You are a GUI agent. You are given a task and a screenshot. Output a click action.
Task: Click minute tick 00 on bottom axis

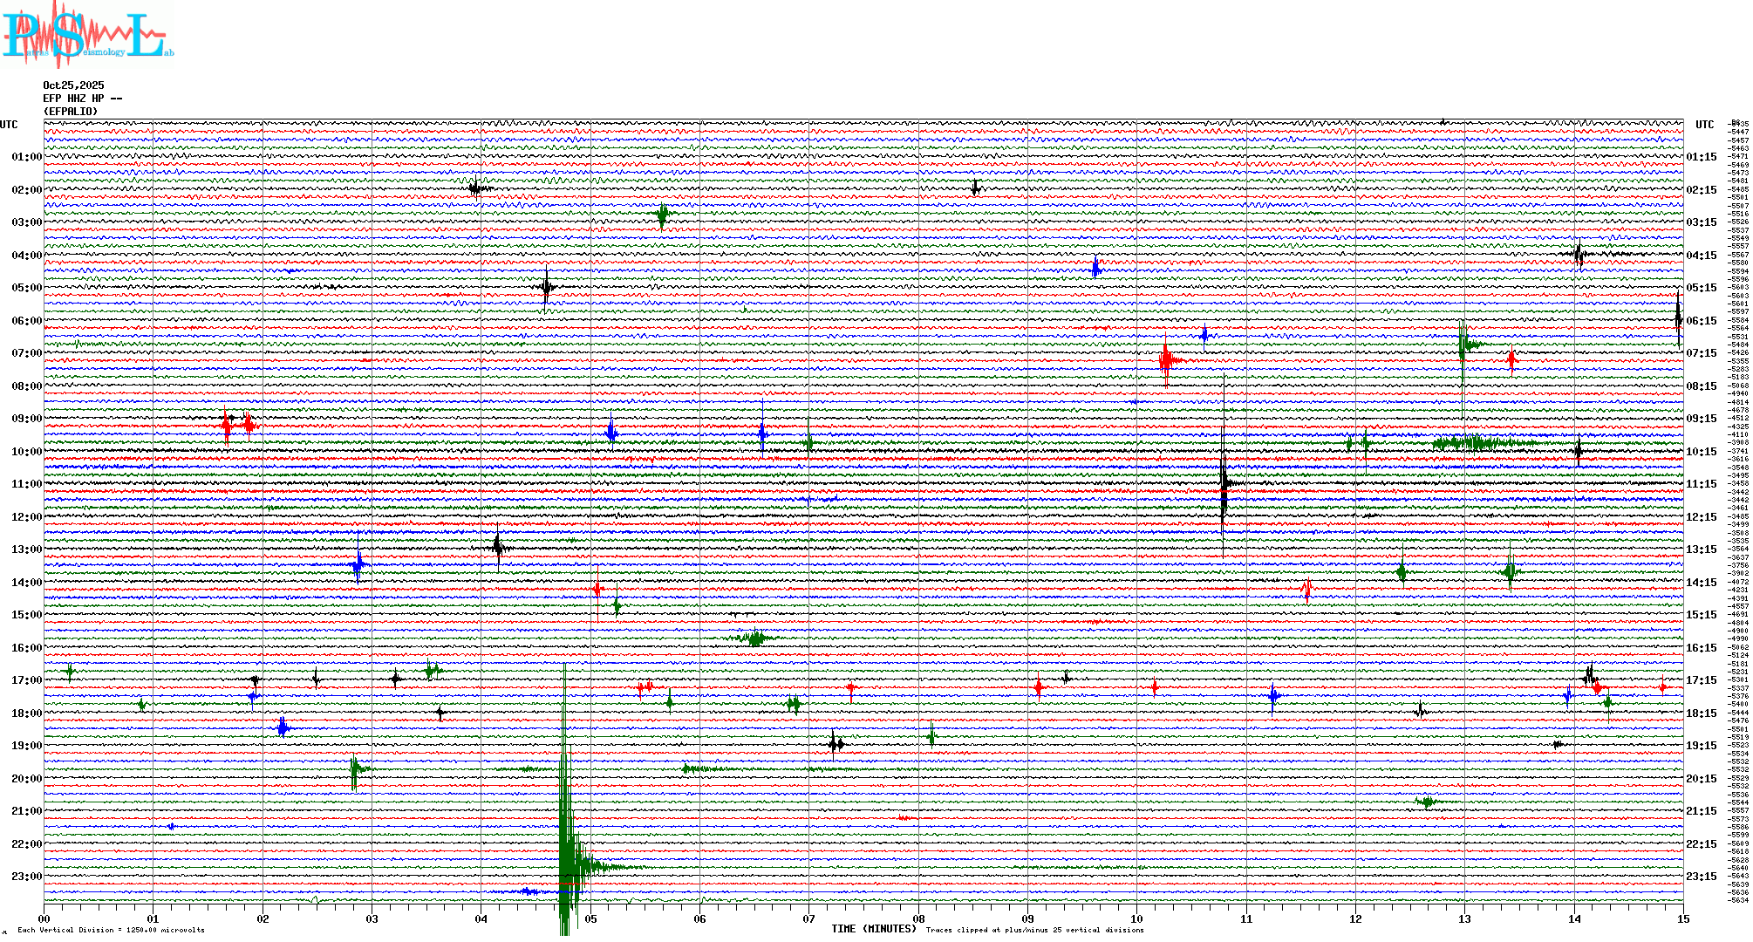tap(44, 919)
